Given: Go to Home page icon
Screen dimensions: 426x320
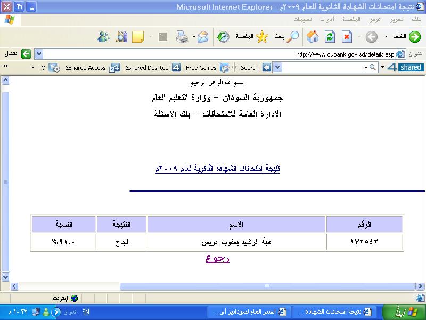Looking at the screenshot, I should 313,37.
